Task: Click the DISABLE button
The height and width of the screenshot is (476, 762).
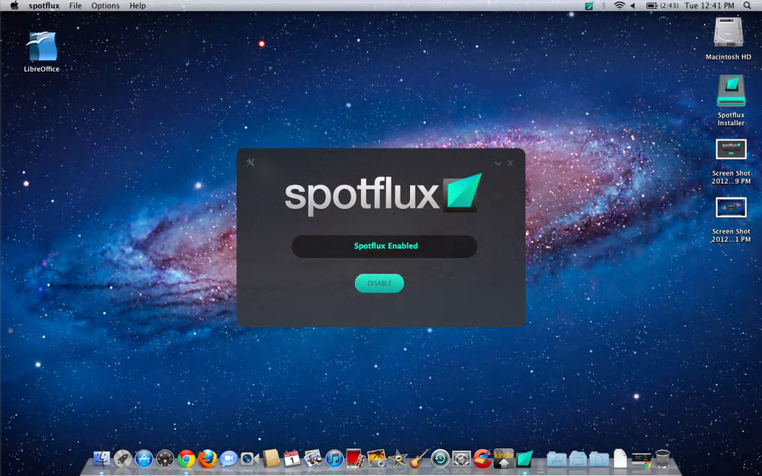Action: point(379,284)
